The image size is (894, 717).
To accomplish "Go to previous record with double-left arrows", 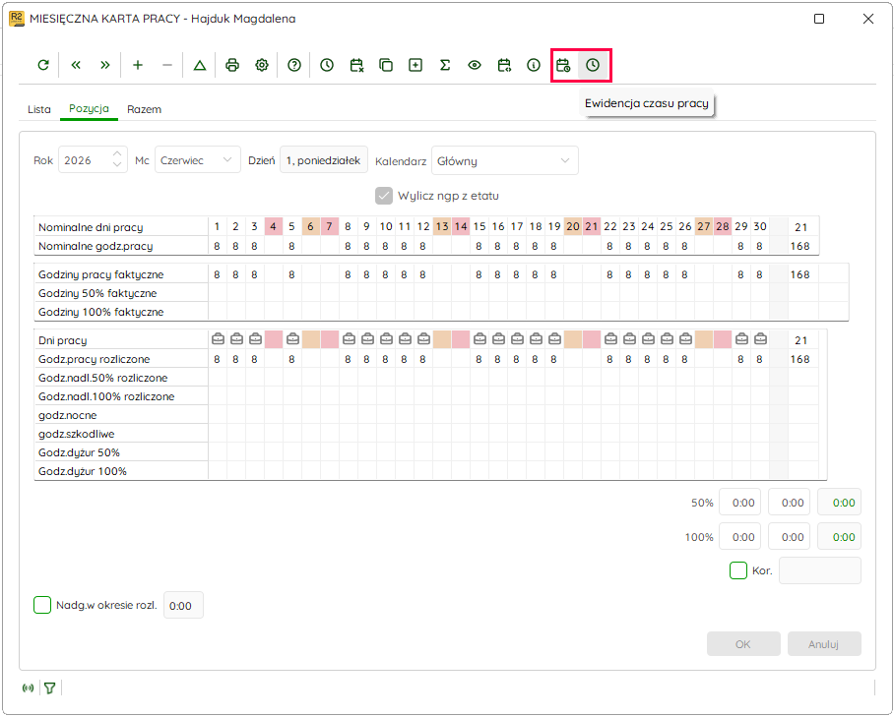I will click(x=75, y=65).
